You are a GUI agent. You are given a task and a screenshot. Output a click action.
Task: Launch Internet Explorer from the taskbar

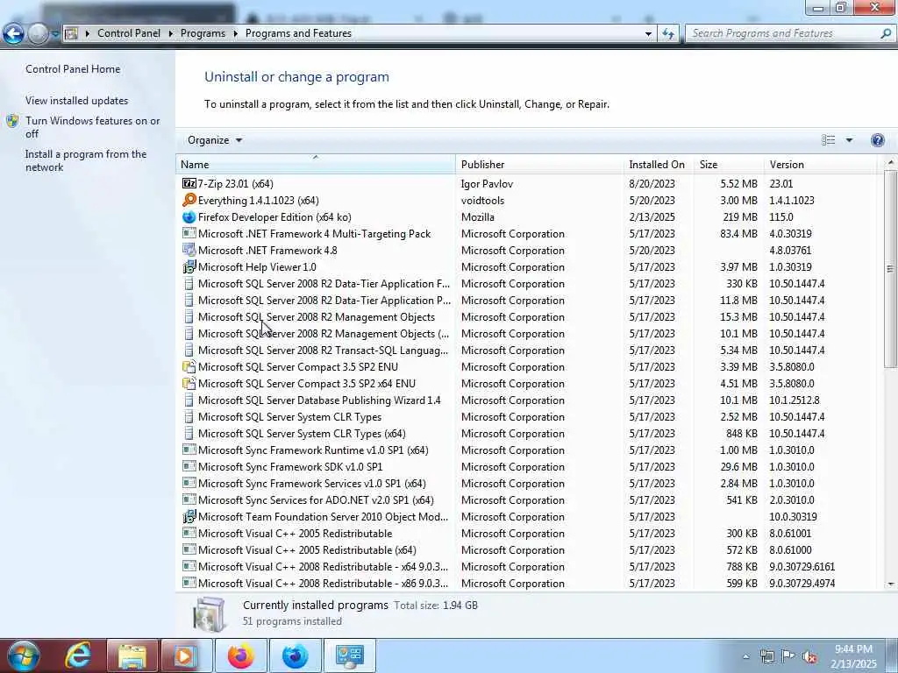click(78, 655)
